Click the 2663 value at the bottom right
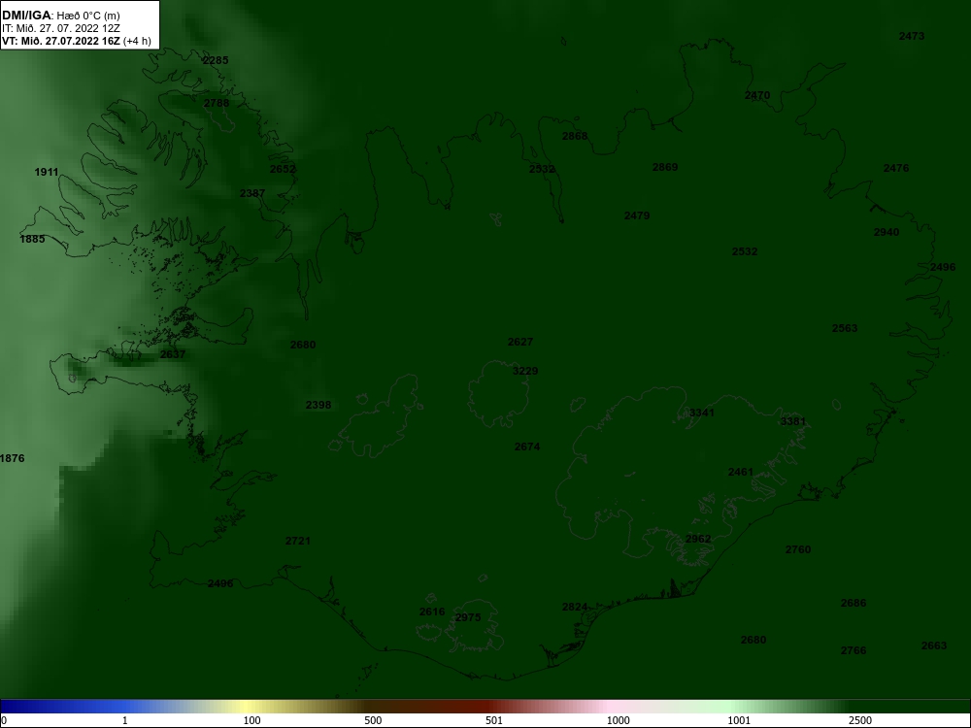Screen dimensions: 971x728 pos(934,645)
